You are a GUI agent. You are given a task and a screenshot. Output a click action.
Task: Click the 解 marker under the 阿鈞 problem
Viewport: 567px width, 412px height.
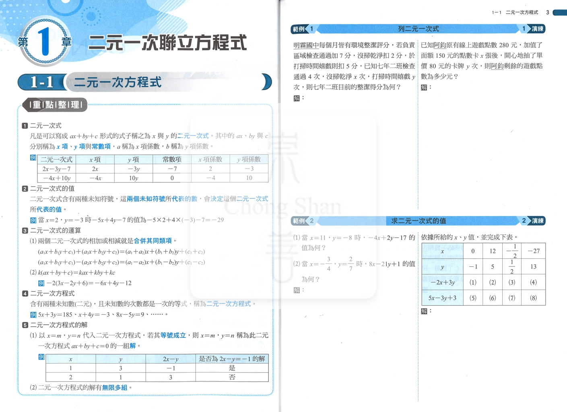[x=424, y=87]
